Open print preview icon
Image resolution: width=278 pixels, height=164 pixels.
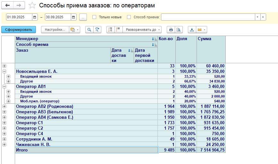tap(178, 30)
